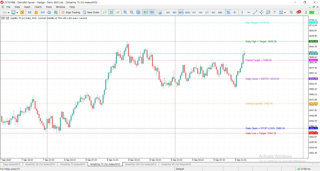Activate the standard cursor mode
Screen dimensions: 320x171
[x=228, y=12]
